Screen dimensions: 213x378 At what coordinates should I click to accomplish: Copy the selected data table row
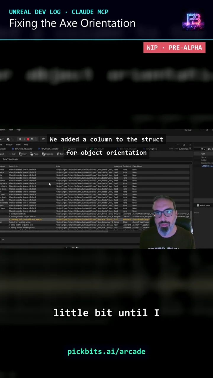[23, 154]
